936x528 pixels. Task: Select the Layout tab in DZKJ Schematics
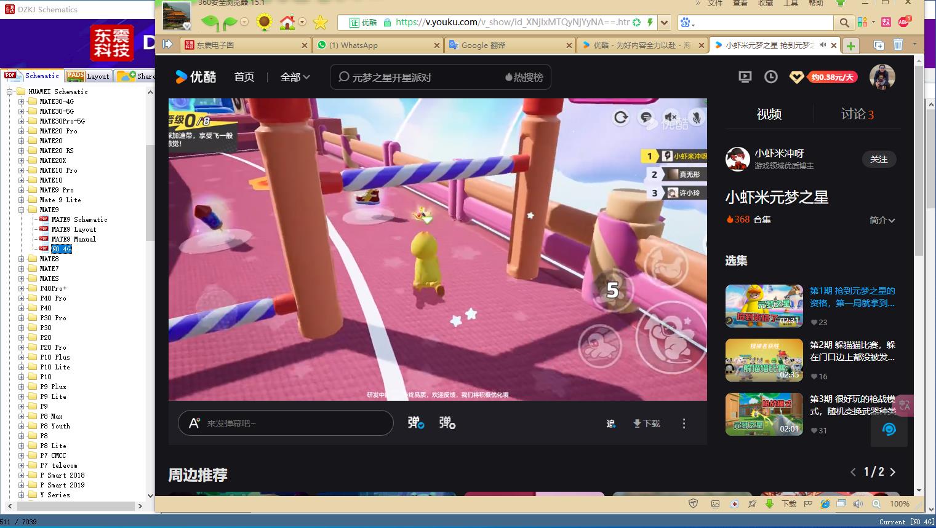point(89,76)
